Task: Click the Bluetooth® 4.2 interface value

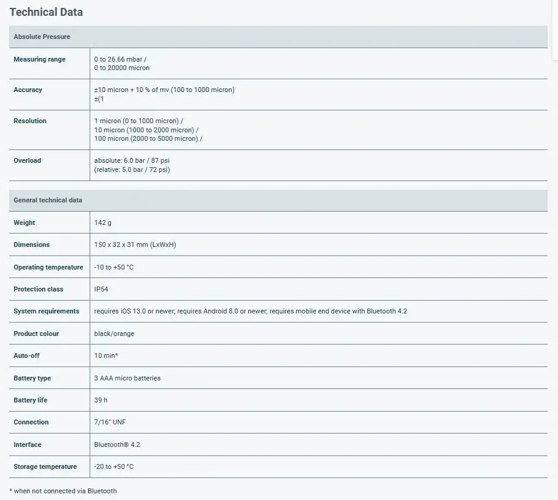Action: (x=117, y=445)
